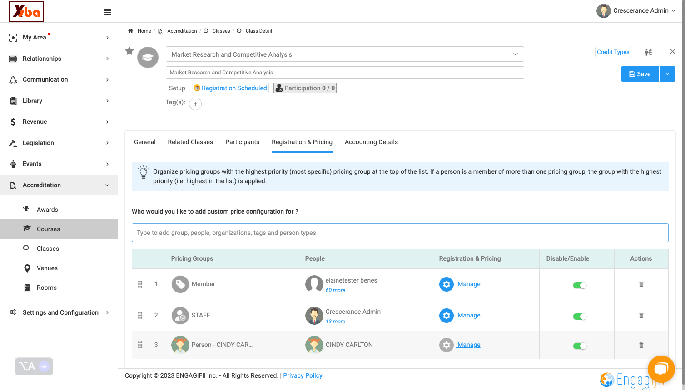The image size is (685, 390).
Task: Click the Registration Scheduled status button
Action: pos(230,88)
